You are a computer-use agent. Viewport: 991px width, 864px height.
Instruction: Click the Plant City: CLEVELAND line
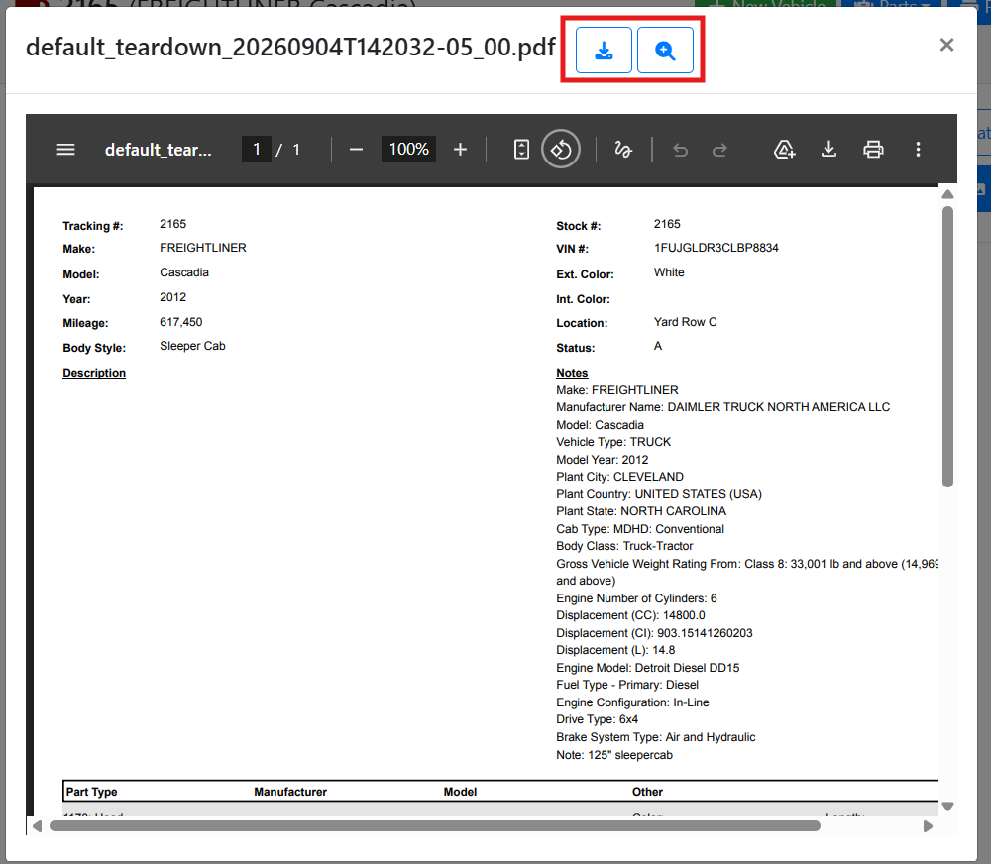(620, 478)
